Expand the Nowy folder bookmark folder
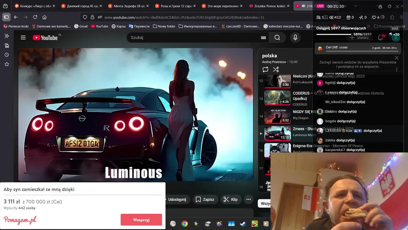This screenshot has width=408, height=230. click(x=164, y=26)
